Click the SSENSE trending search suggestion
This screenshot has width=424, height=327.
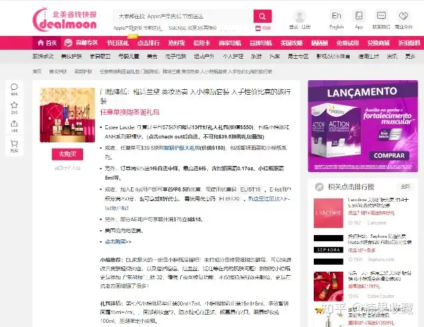coord(193,28)
